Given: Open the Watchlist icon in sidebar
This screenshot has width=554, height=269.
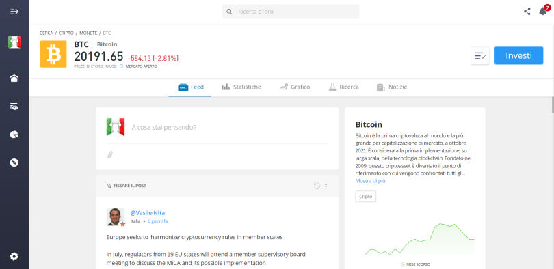Looking at the screenshot, I should click(x=14, y=107).
